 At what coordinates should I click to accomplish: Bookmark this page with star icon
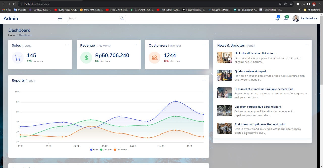291,4
